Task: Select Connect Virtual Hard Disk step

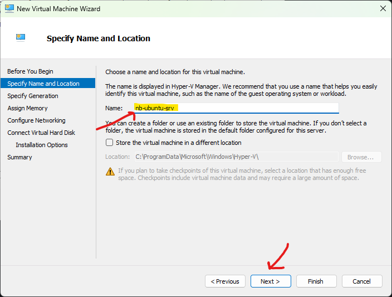Action: pos(41,133)
